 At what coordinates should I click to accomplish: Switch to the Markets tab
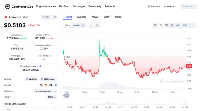(82, 17)
